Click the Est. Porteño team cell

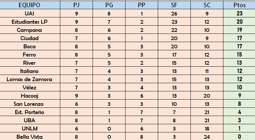(30, 112)
